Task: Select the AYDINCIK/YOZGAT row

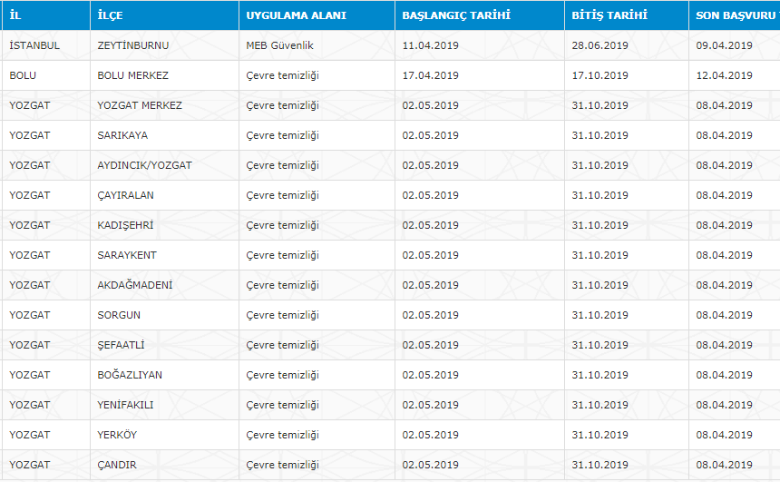Action: tap(144, 165)
